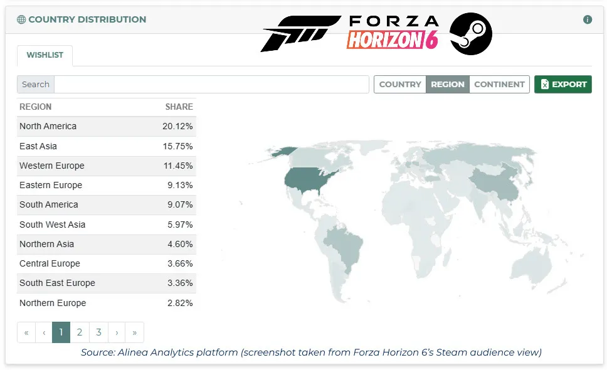
Task: Click the globe icon beside Country Distribution
Action: [x=21, y=19]
